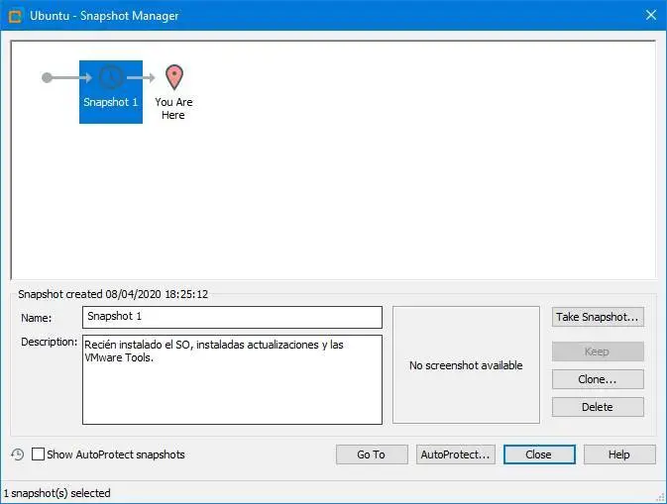Click the "Description:" label
Image resolution: width=667 pixels, height=504 pixels.
[x=49, y=342]
